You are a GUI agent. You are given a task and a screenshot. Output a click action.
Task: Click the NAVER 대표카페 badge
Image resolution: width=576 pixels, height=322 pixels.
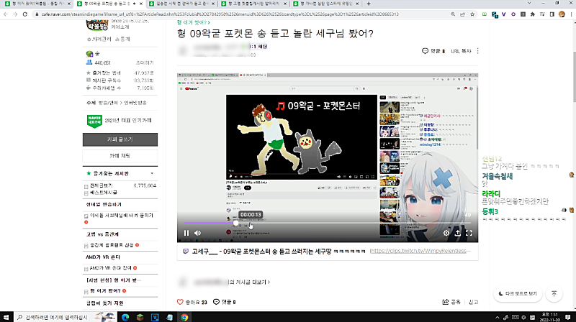coord(94,121)
